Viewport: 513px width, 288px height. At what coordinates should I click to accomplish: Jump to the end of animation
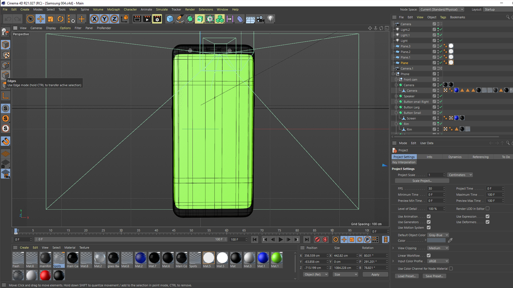(307, 239)
